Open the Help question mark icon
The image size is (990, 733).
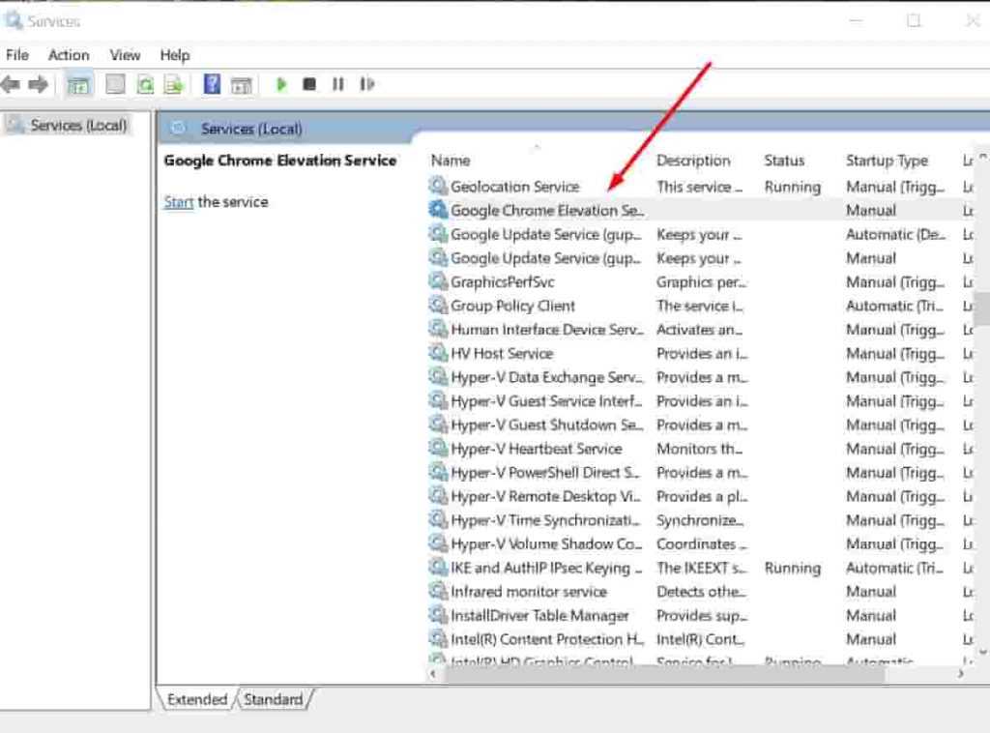(212, 84)
